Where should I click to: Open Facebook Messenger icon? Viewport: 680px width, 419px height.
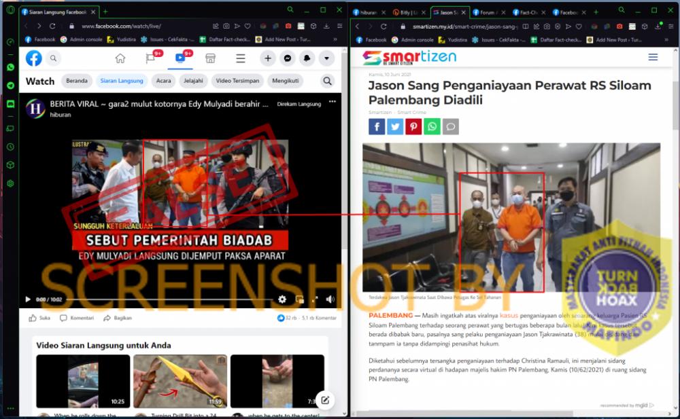288,58
